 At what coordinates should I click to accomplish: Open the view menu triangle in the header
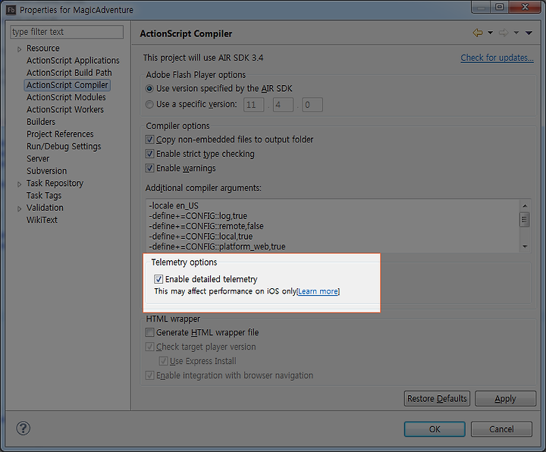(x=529, y=33)
